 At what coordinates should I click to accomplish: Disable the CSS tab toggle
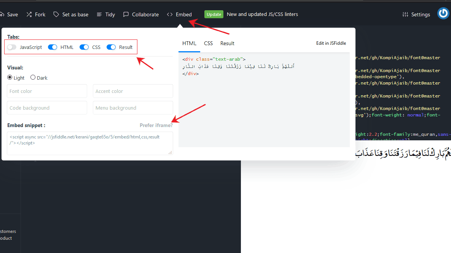tap(84, 47)
